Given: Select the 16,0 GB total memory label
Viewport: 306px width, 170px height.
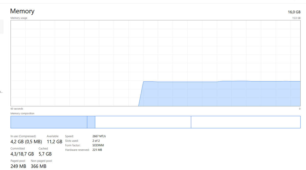Looking at the screenshot, I should (x=294, y=12).
